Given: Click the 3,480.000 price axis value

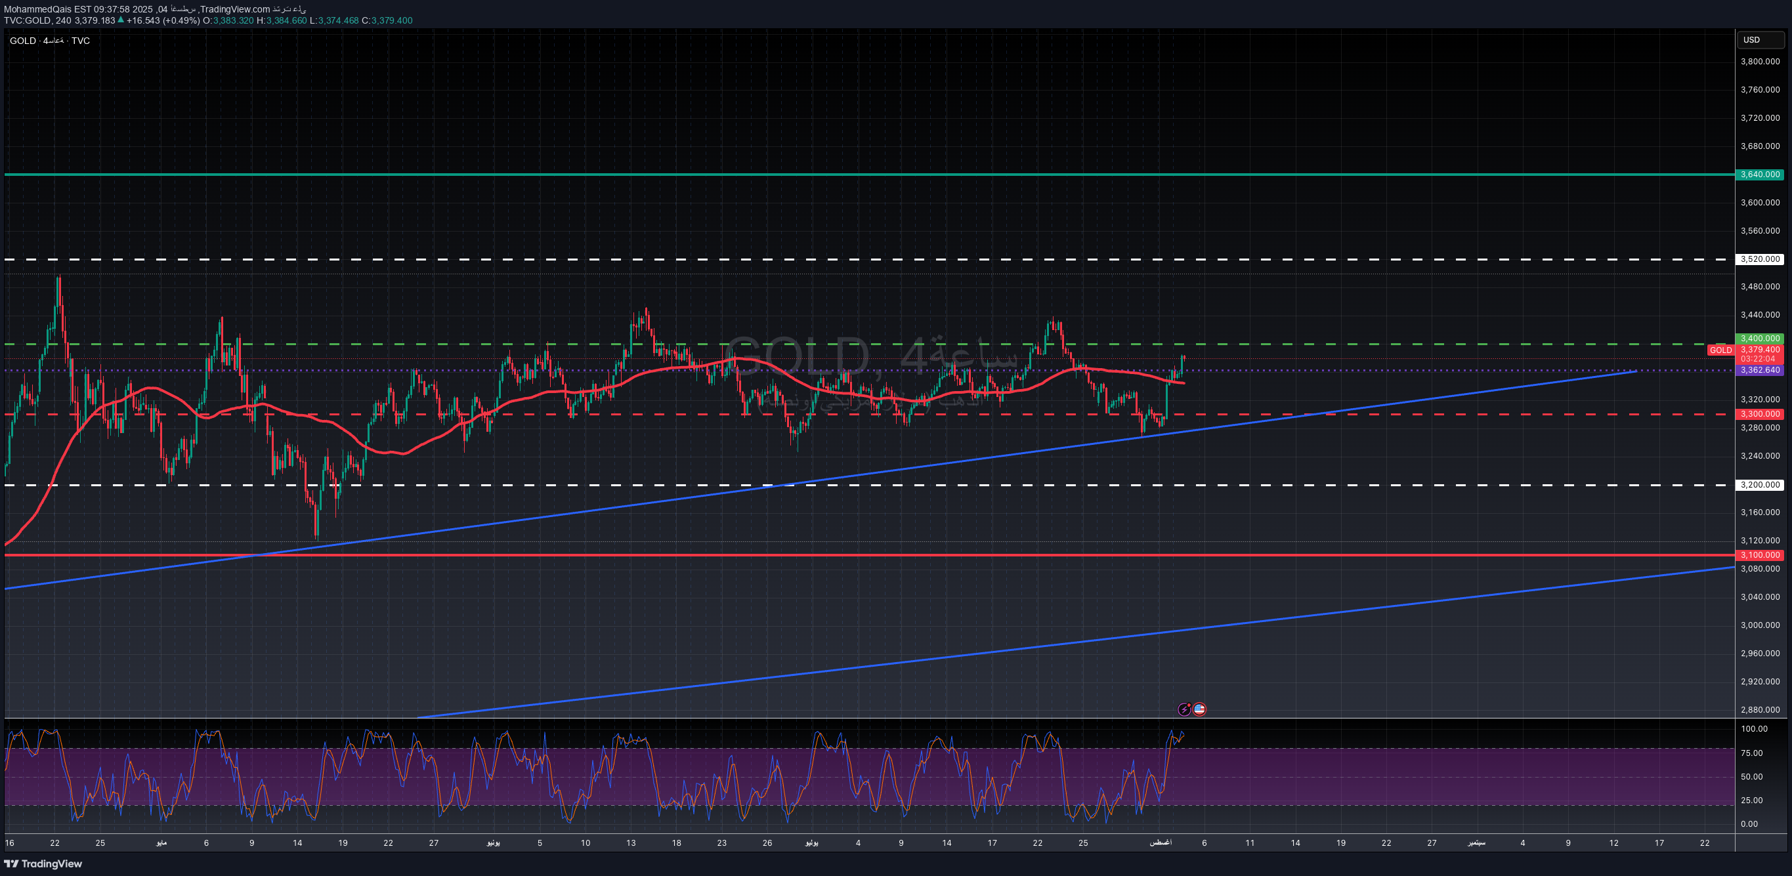Looking at the screenshot, I should pos(1760,287).
